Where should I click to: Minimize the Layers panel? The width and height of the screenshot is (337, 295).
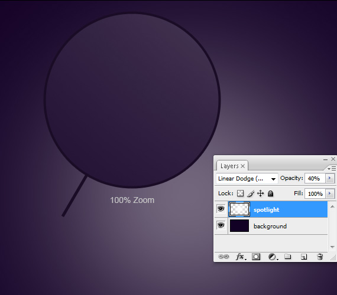(x=325, y=159)
